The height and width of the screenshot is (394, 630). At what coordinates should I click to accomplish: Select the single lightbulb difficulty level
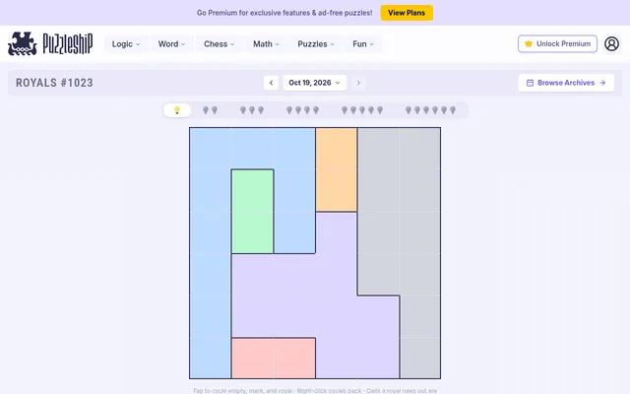pos(177,110)
